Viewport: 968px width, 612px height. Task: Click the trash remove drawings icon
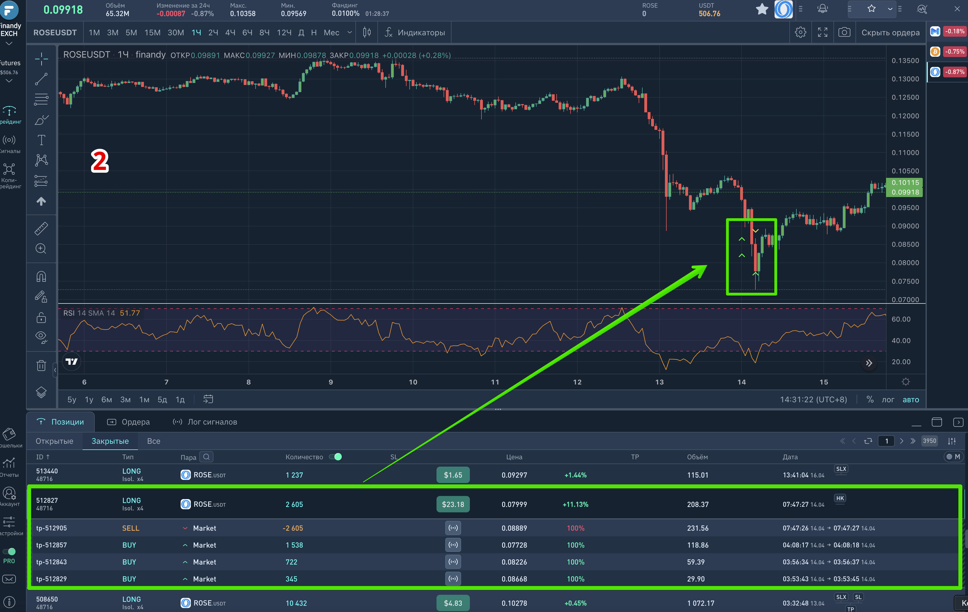tap(41, 366)
